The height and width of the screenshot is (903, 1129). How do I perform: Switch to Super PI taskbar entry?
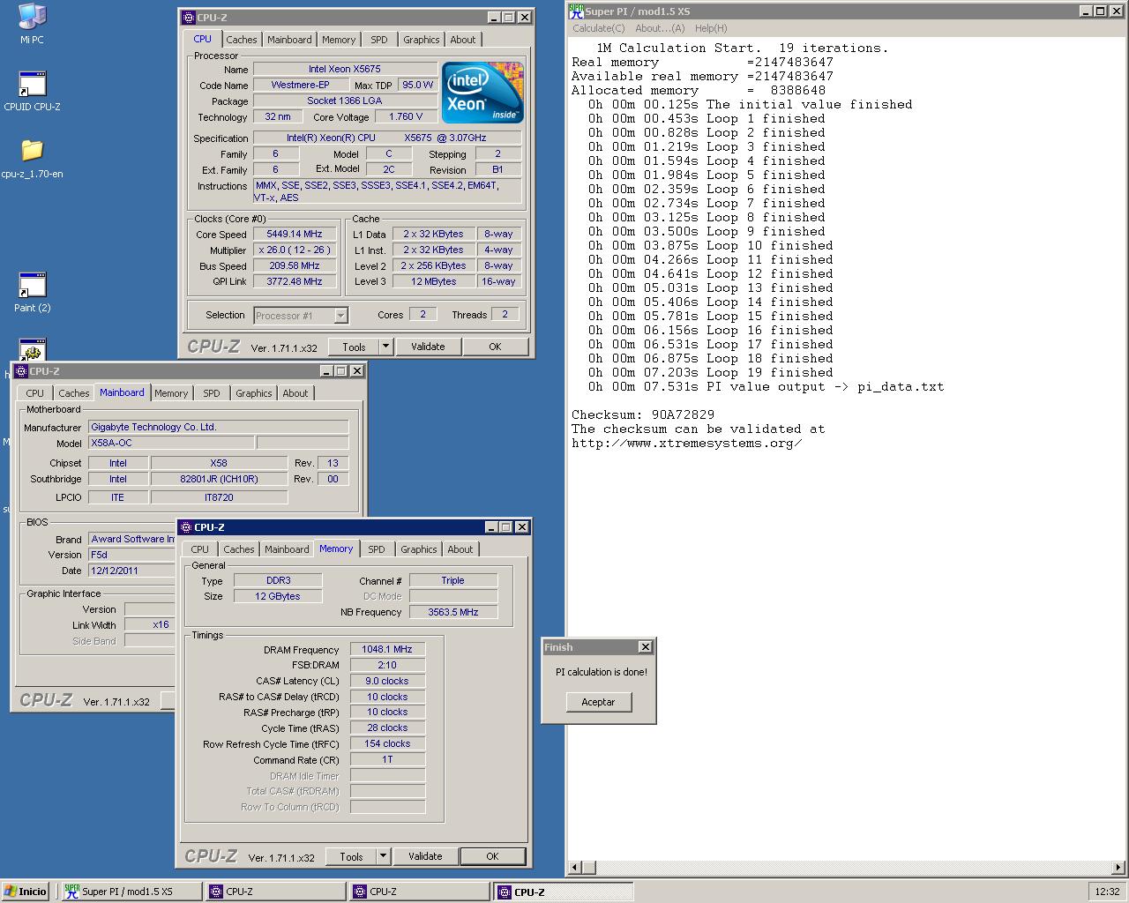click(131, 892)
